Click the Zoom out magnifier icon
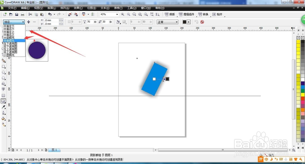Viewport: 305px width, 164px height. pos(128,14)
